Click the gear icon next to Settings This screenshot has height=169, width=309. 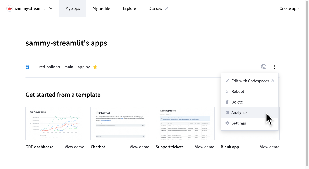click(x=227, y=123)
